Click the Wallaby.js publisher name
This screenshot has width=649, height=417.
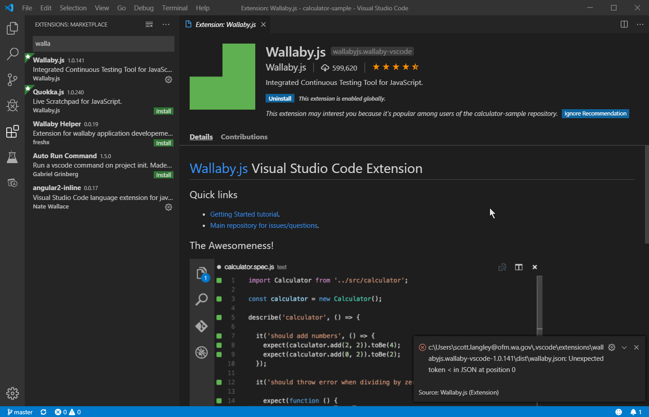tap(286, 67)
